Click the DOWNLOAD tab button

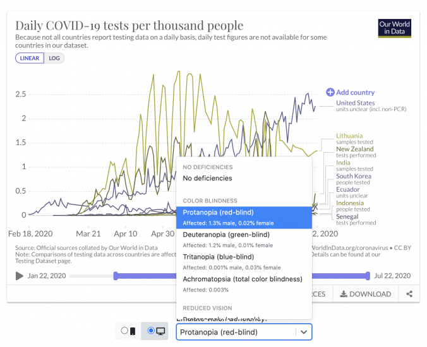366,294
